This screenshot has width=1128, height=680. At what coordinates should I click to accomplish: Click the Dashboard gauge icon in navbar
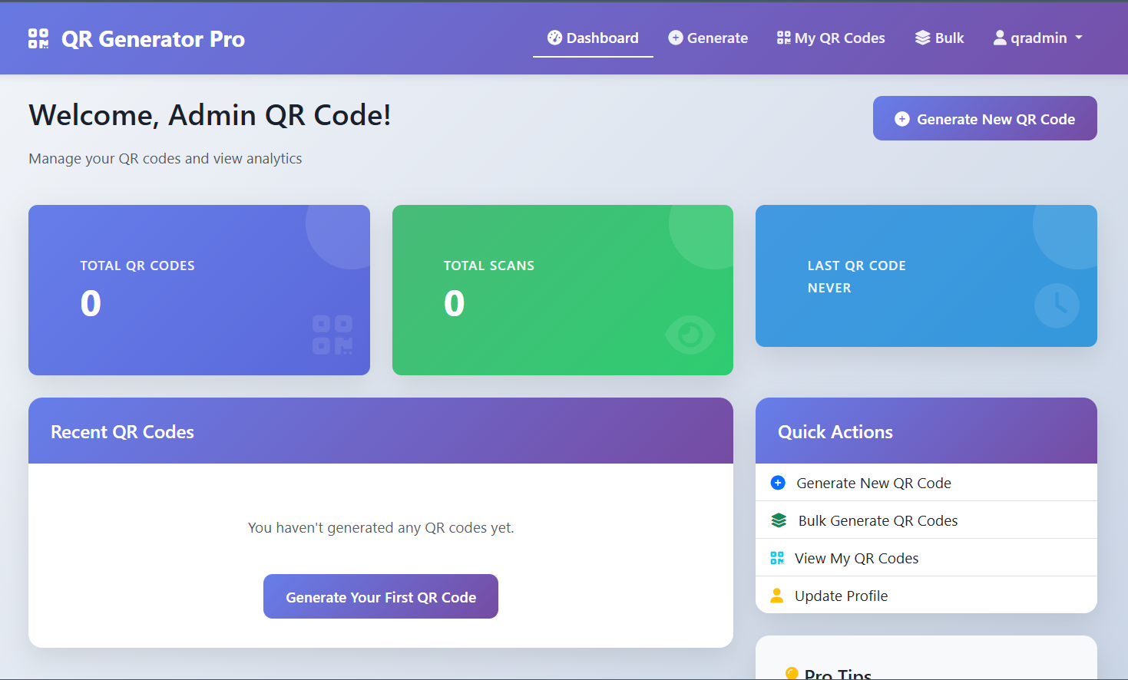pyautogui.click(x=554, y=38)
